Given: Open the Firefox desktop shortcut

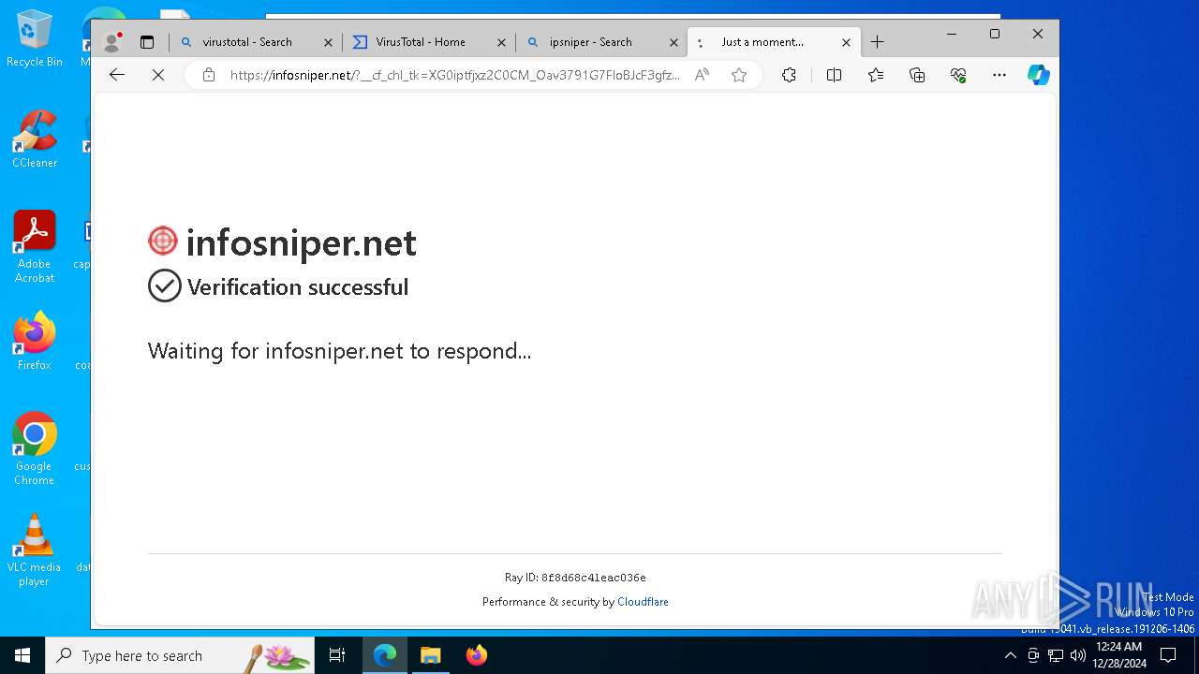Looking at the screenshot, I should 35,342.
